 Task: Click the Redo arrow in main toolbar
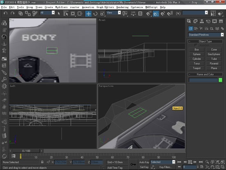click(13, 14)
